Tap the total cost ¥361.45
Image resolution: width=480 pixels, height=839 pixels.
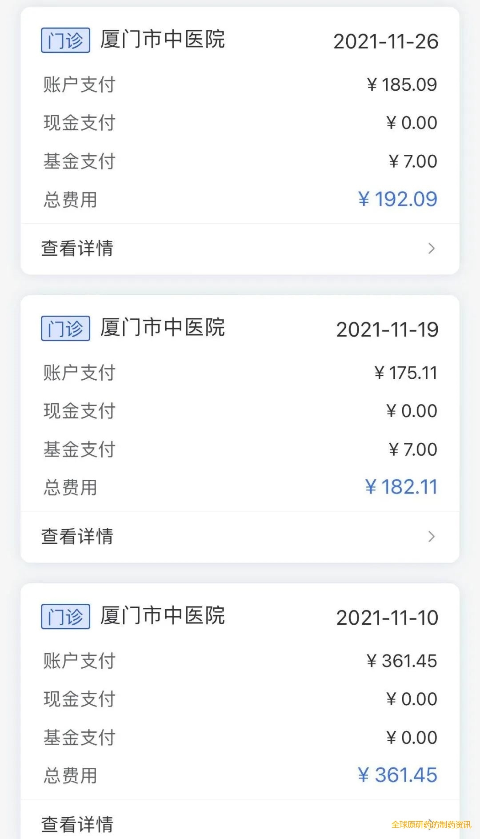coord(397,775)
